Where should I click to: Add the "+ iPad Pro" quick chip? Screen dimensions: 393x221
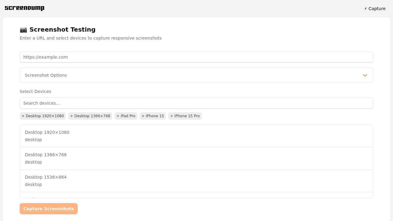click(x=126, y=116)
